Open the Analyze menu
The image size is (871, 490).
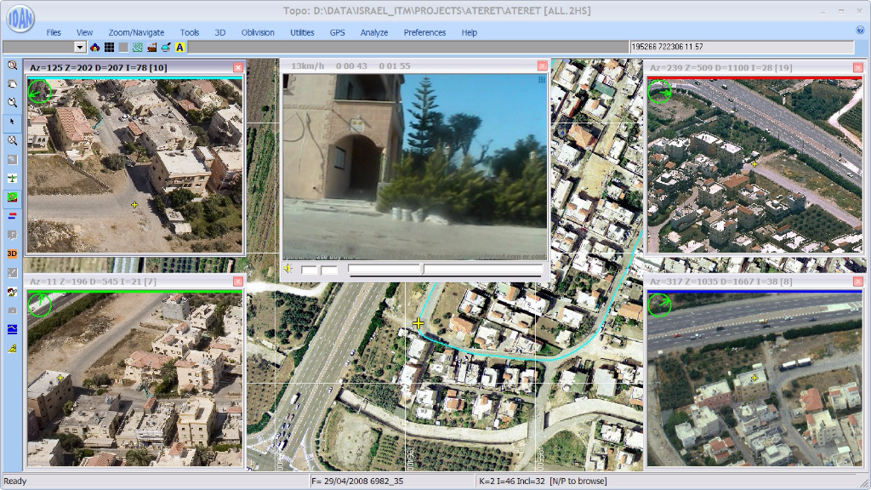373,32
